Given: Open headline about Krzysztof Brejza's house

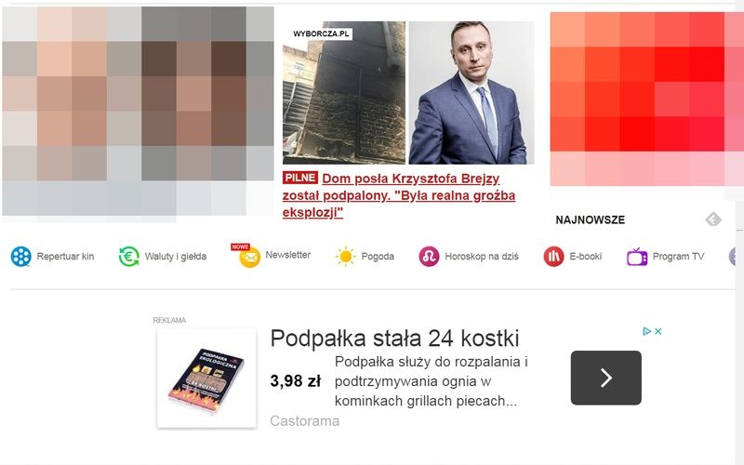Looking at the screenshot, I should click(x=399, y=195).
